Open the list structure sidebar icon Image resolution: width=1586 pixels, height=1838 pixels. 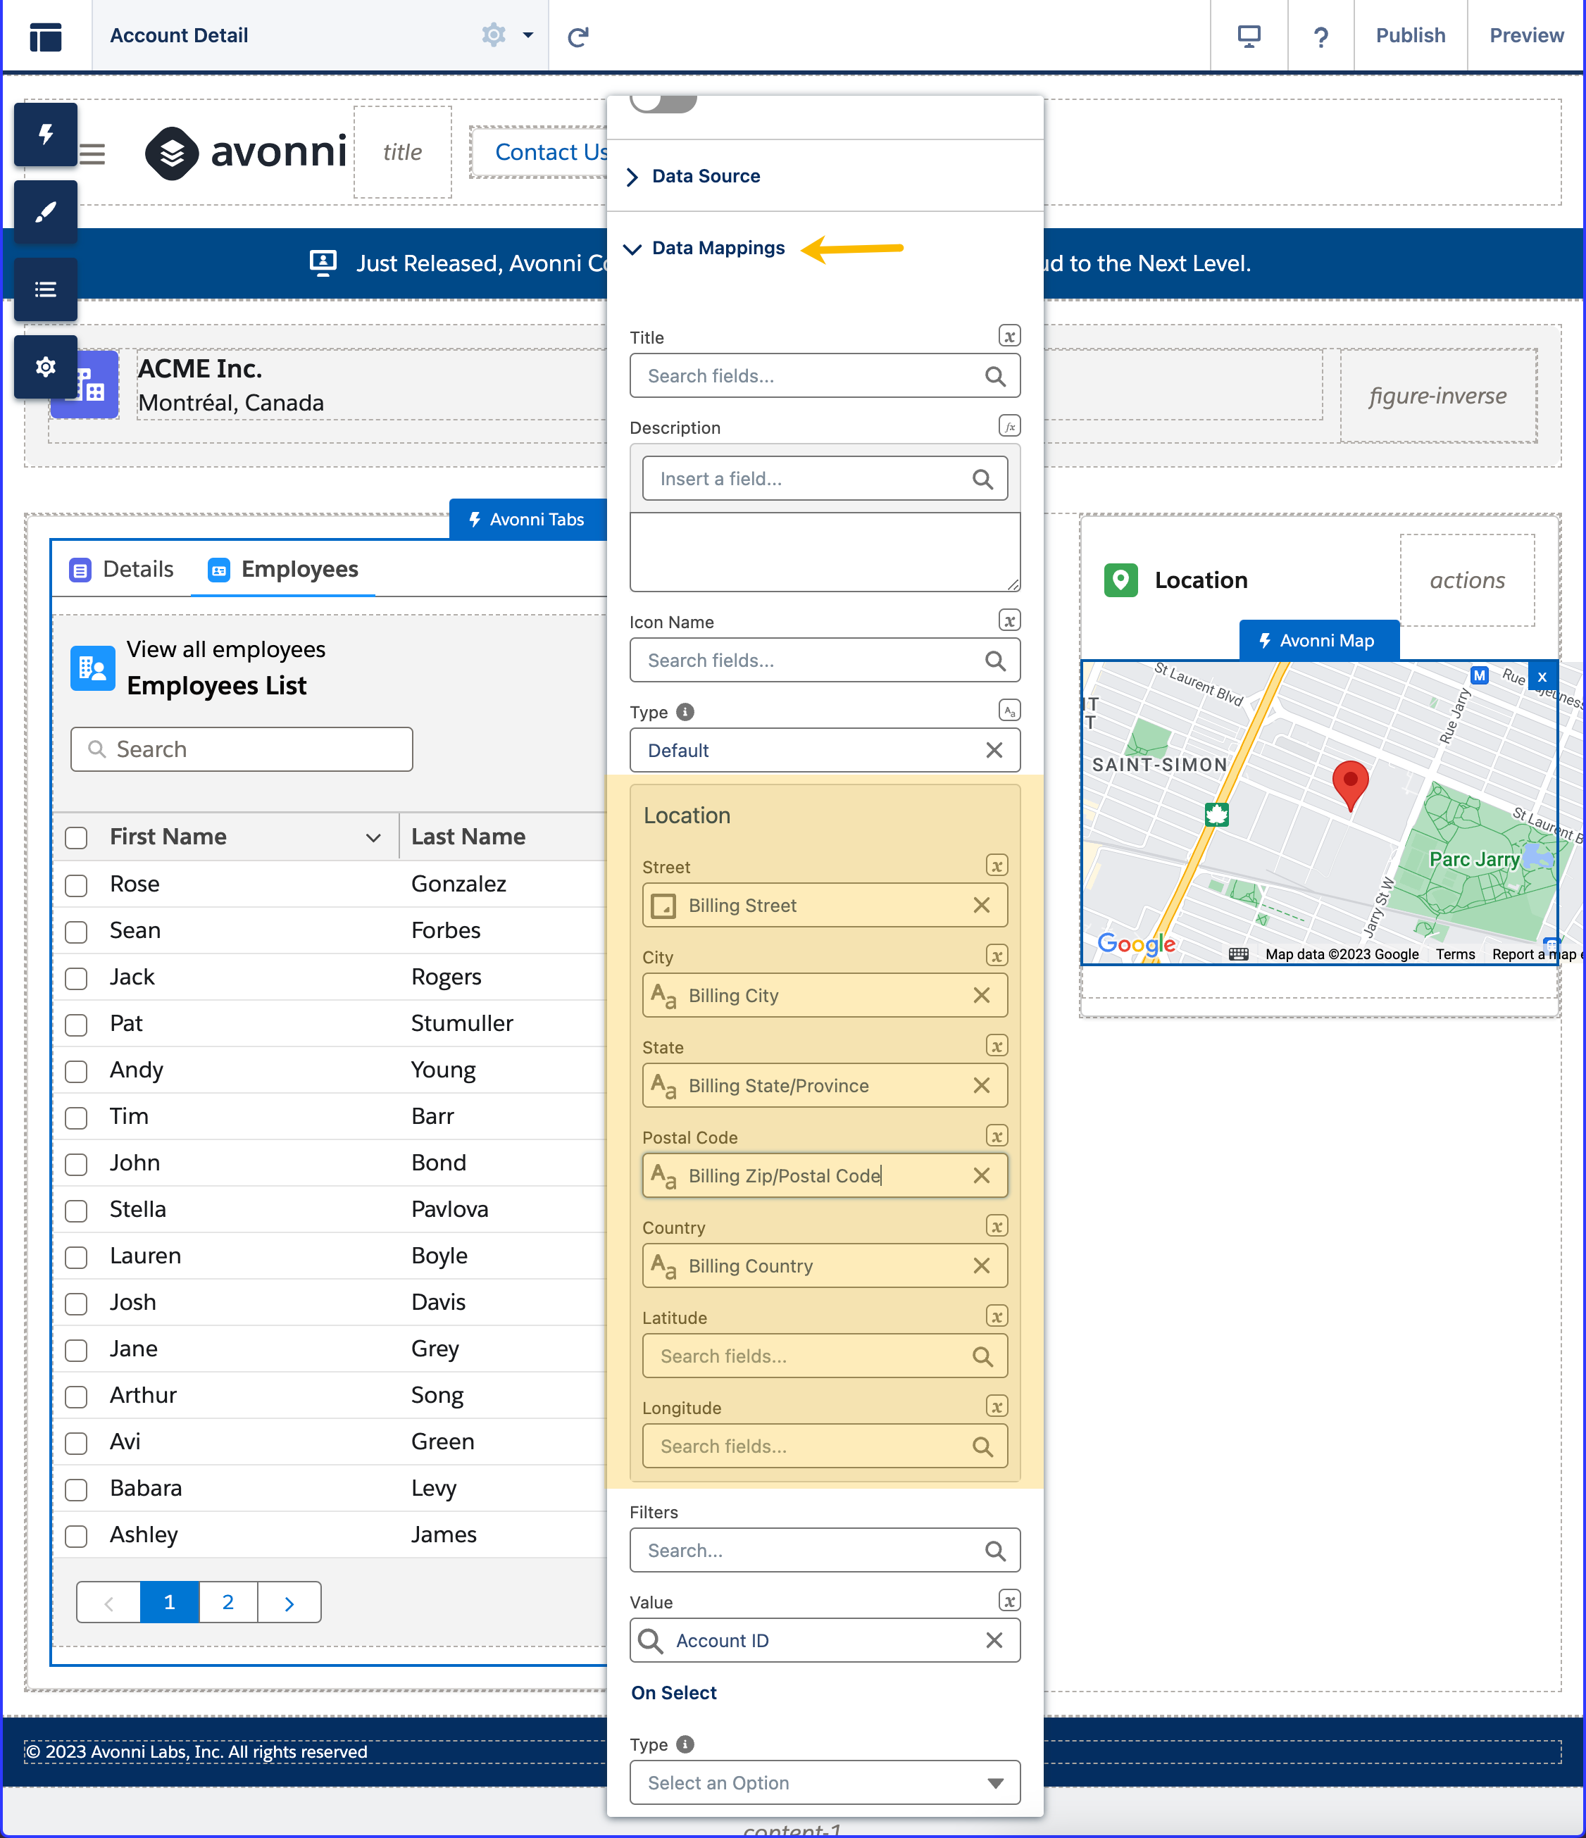pos(45,289)
